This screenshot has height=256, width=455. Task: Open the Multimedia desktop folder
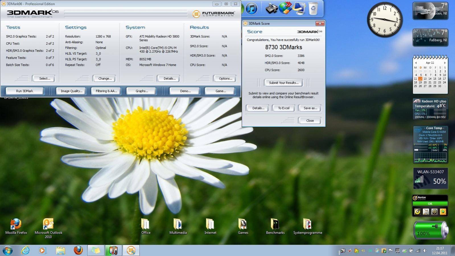178,227
